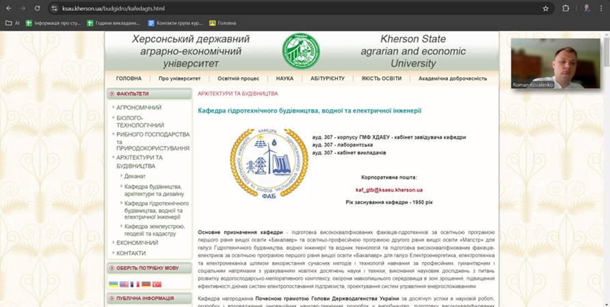Select the German flag language icon
The width and height of the screenshot is (610, 307).
click(146, 284)
